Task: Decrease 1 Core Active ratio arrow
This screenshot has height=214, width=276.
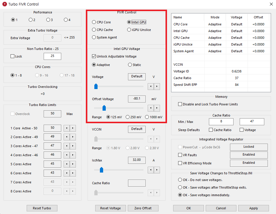Action: pyautogui.click(x=67, y=128)
